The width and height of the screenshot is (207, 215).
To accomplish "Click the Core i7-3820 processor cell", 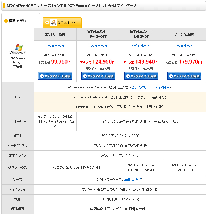I will [55, 121].
